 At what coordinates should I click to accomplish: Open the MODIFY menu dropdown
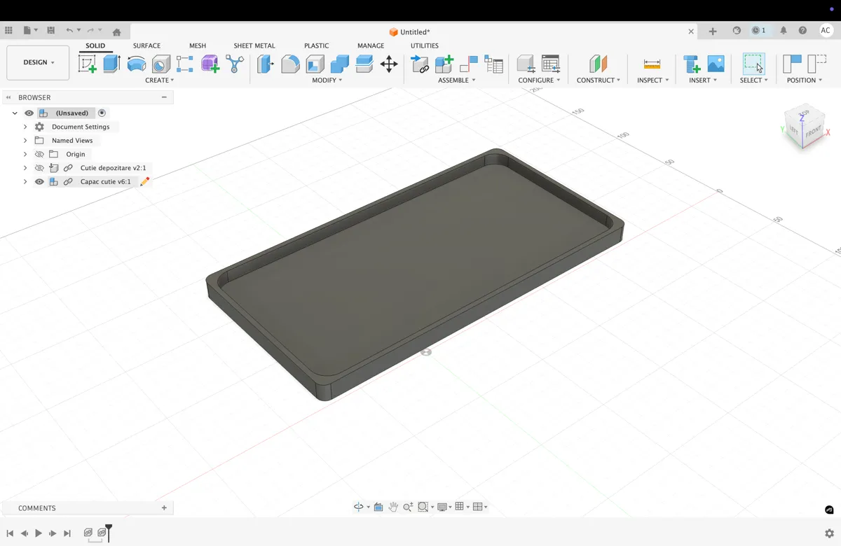[x=327, y=80]
